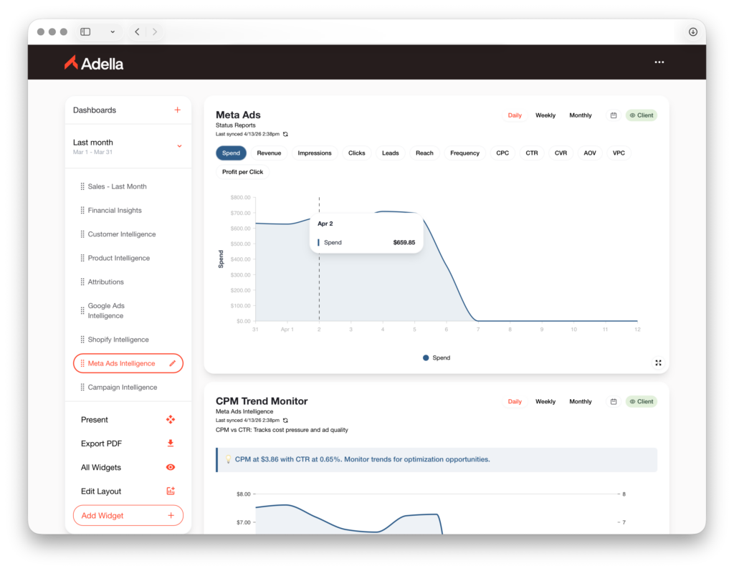Viewport: 734px width, 571px height.
Task: Open the three-dot menu in header
Action: [x=659, y=62]
